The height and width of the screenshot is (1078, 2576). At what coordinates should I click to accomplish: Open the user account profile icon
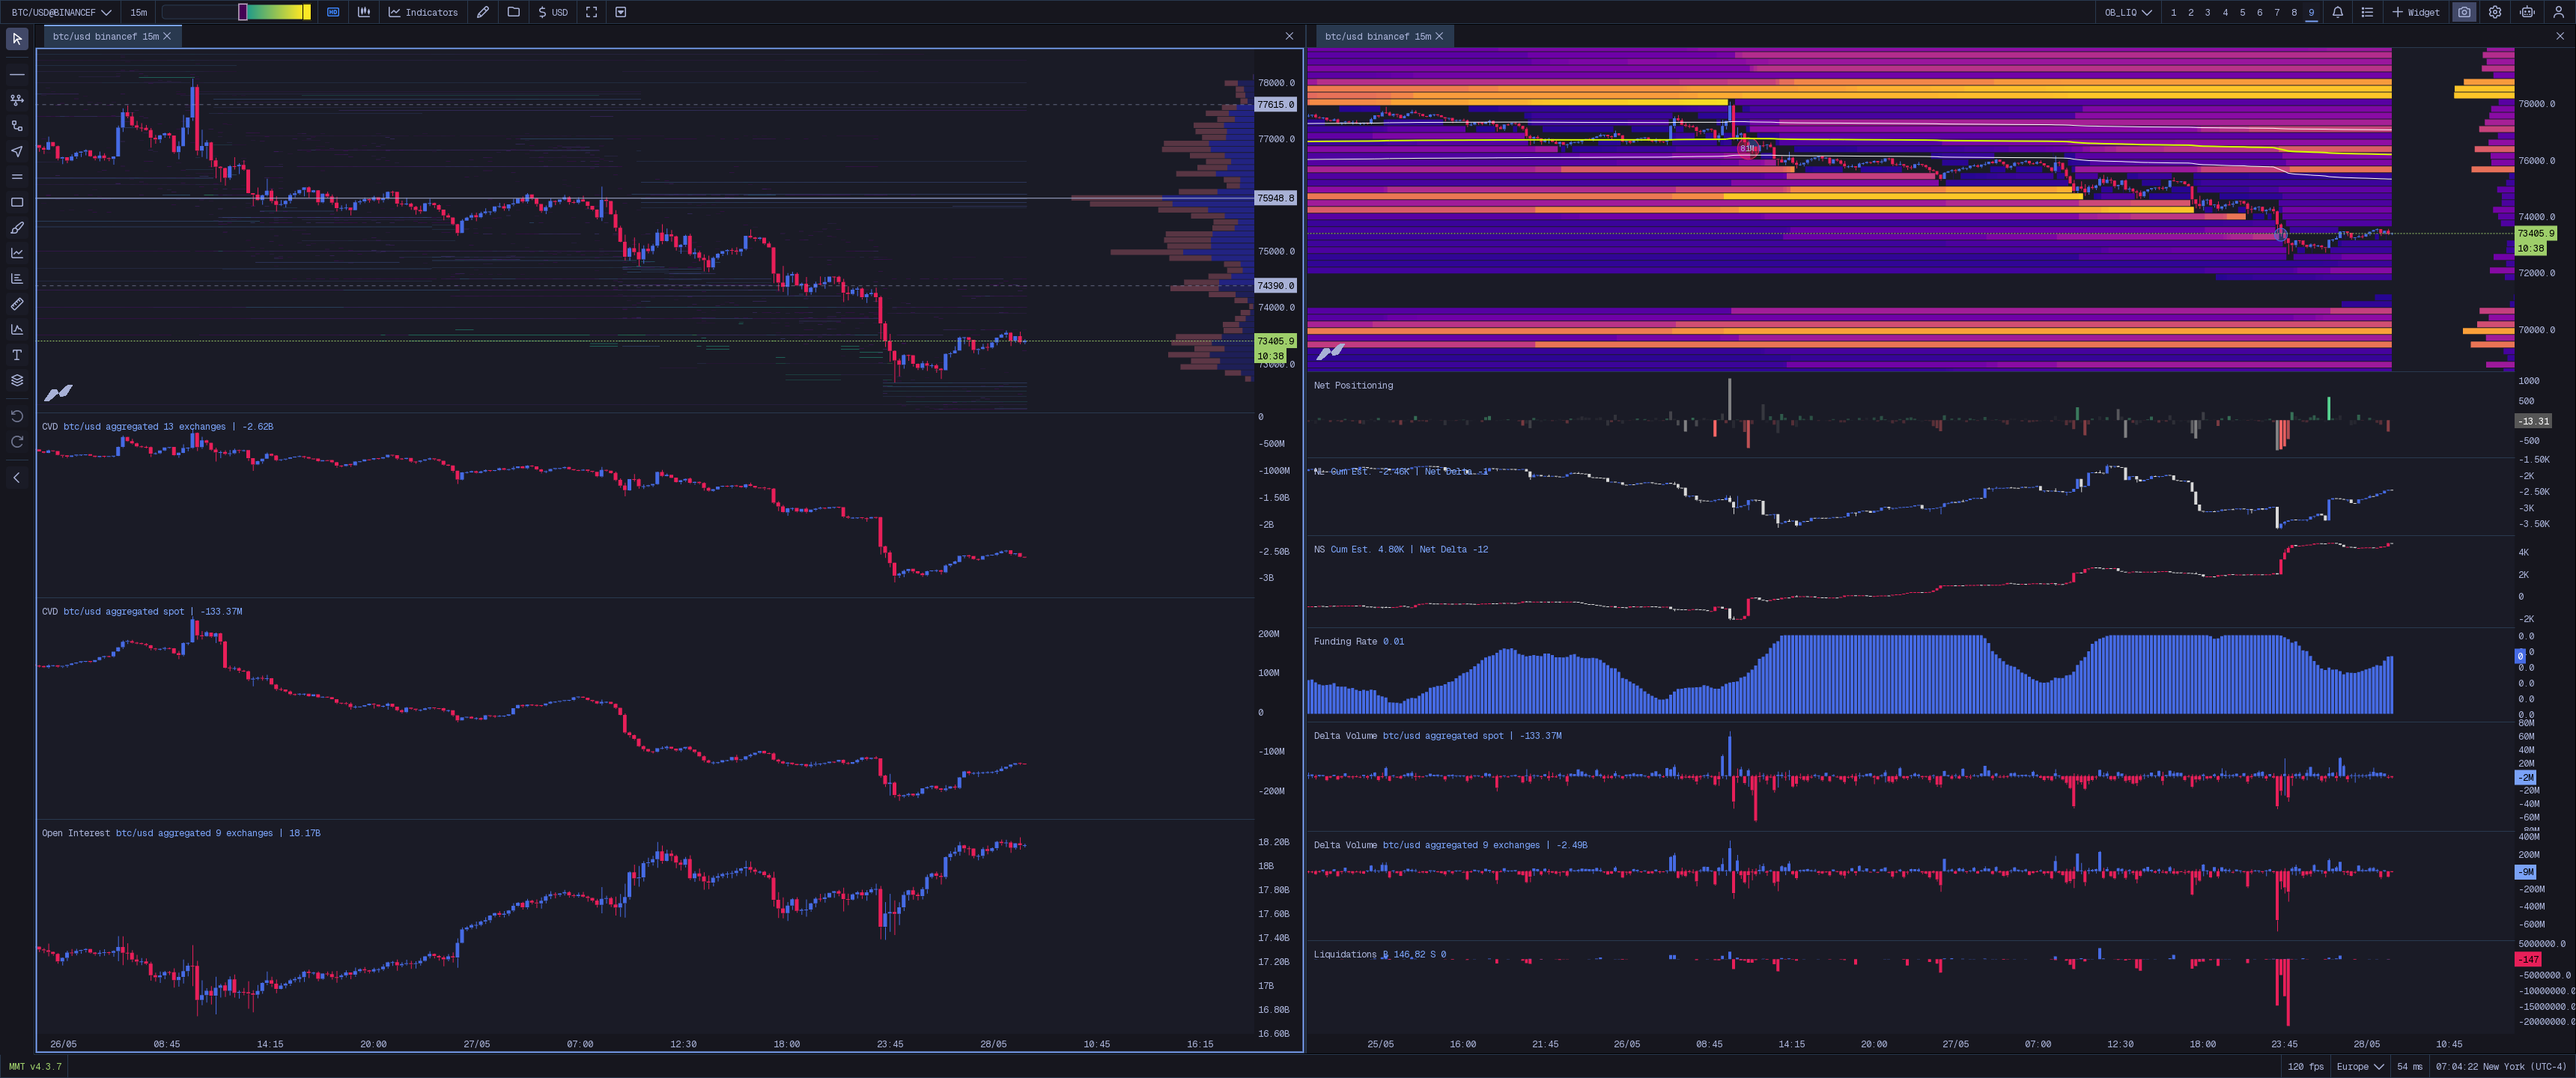pos(2557,12)
